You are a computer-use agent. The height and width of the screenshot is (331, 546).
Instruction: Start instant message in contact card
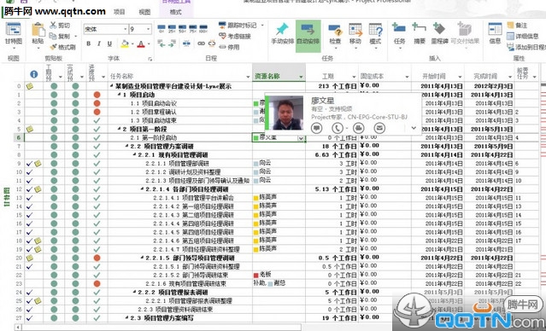(316, 128)
